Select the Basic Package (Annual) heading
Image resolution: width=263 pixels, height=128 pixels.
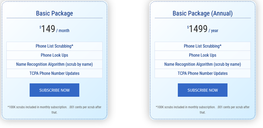[202, 13]
